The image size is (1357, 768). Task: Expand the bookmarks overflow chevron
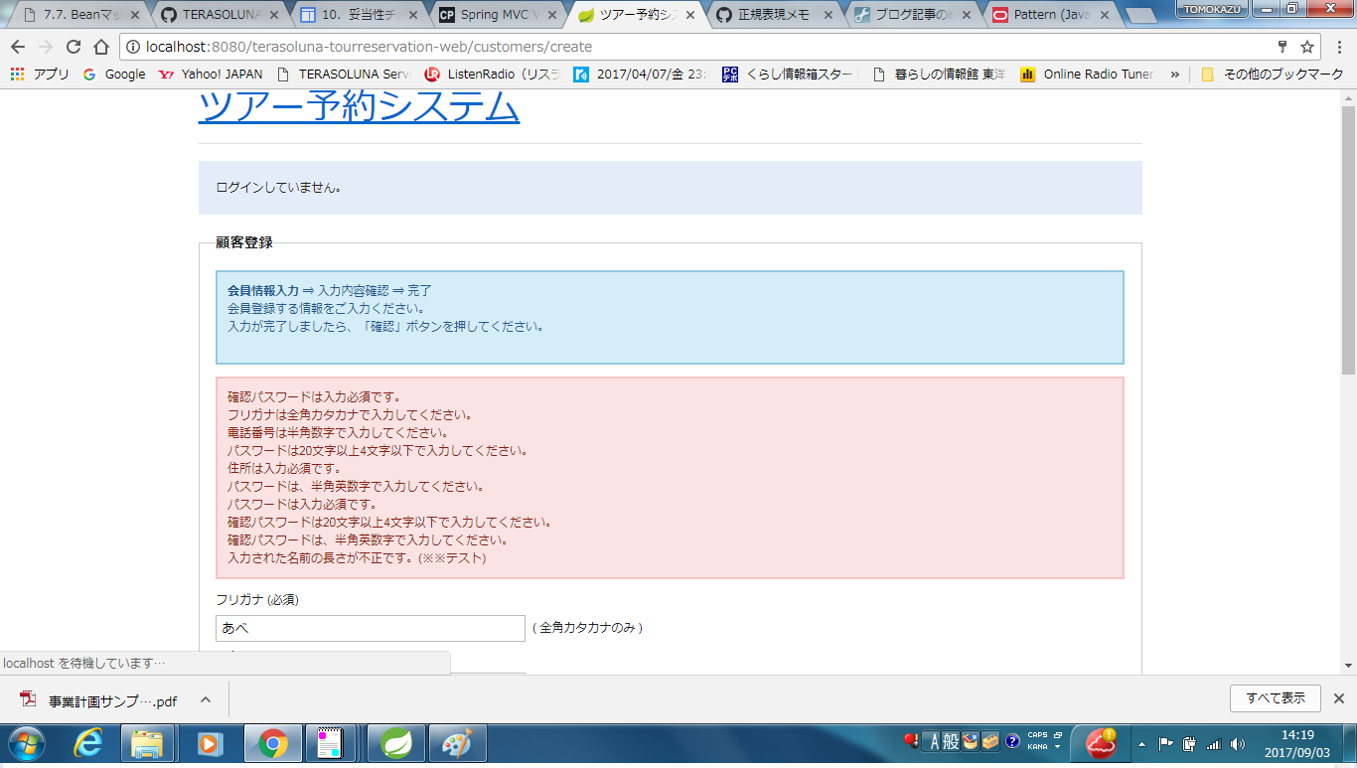(1175, 75)
